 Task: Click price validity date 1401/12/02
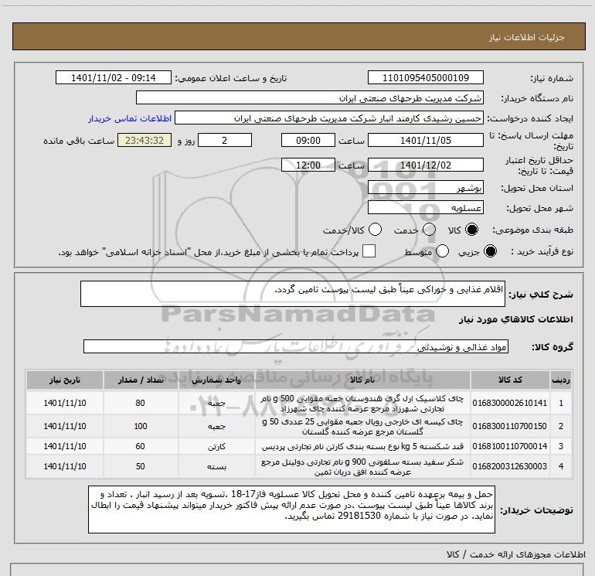point(425,165)
